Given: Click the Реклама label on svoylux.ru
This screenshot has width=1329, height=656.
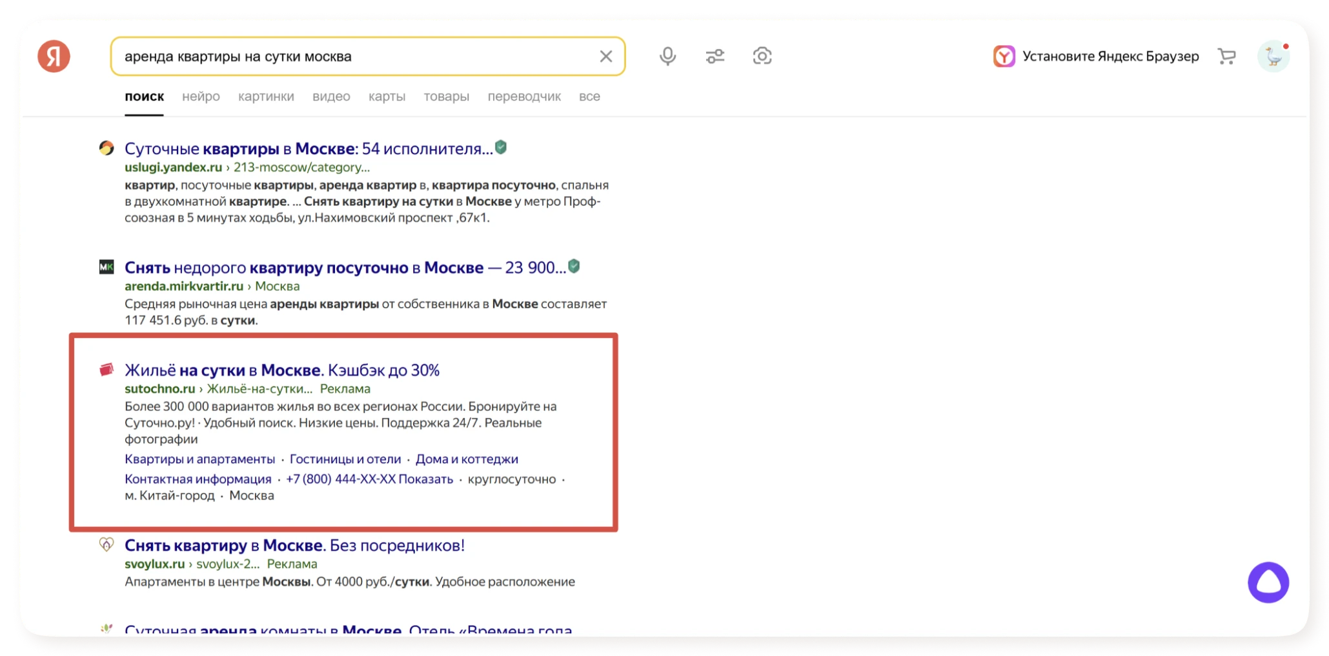Looking at the screenshot, I should coord(292,563).
